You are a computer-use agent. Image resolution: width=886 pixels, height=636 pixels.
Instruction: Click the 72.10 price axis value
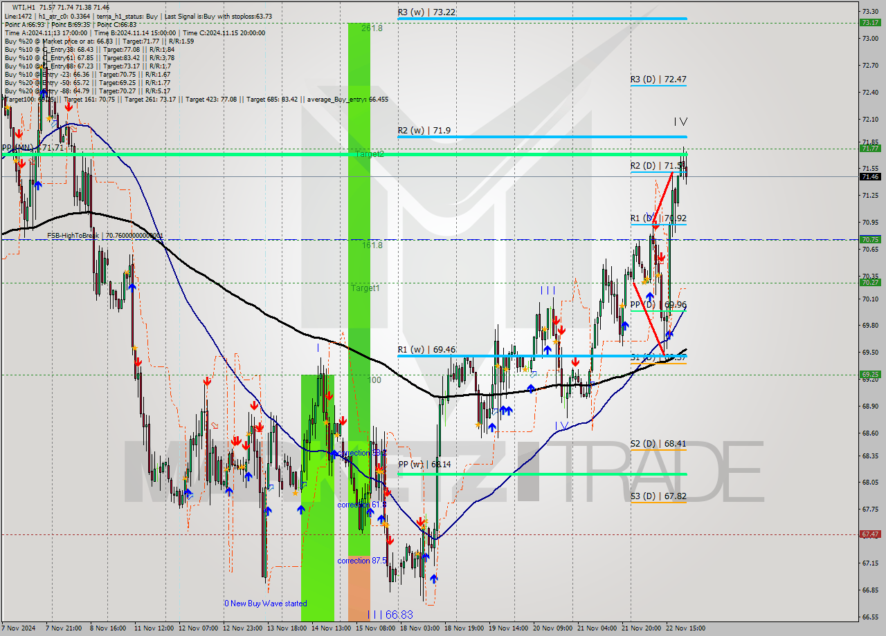(870, 120)
